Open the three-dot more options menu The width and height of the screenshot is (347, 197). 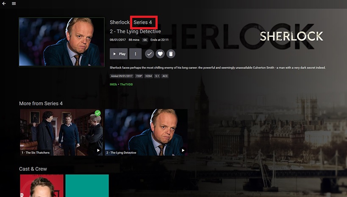(x=136, y=53)
